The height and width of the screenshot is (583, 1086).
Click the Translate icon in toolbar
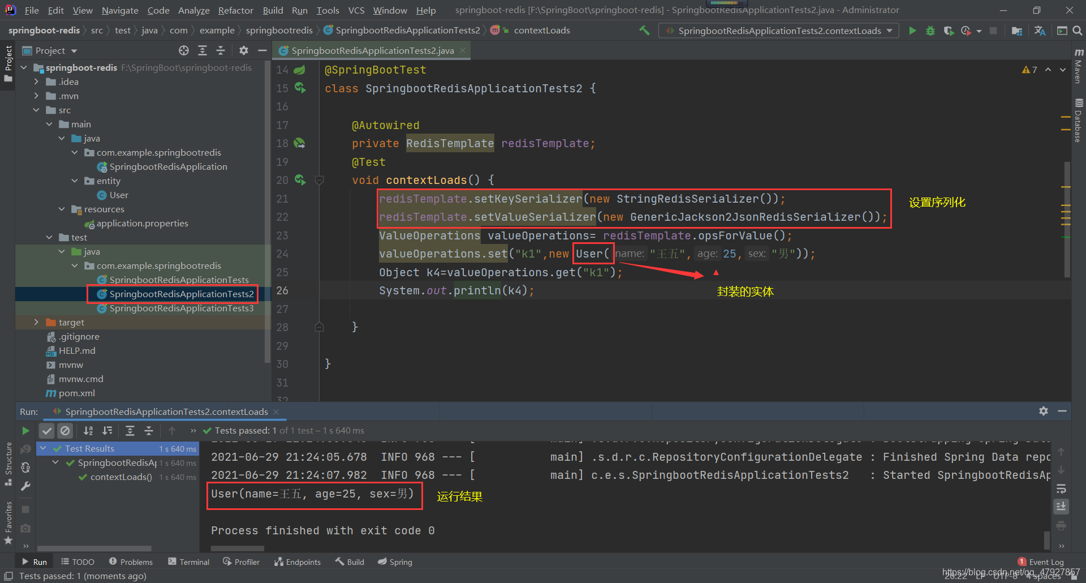pyautogui.click(x=1040, y=31)
